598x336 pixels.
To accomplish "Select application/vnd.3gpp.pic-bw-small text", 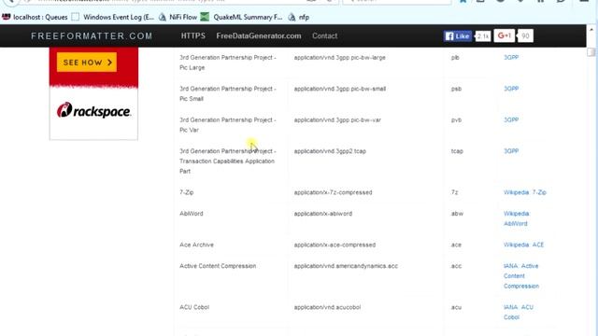I will click(x=340, y=89).
